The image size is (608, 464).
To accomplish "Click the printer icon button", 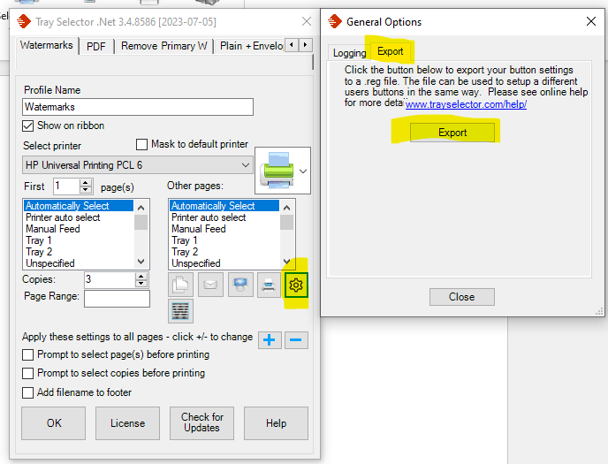I will pos(269,285).
